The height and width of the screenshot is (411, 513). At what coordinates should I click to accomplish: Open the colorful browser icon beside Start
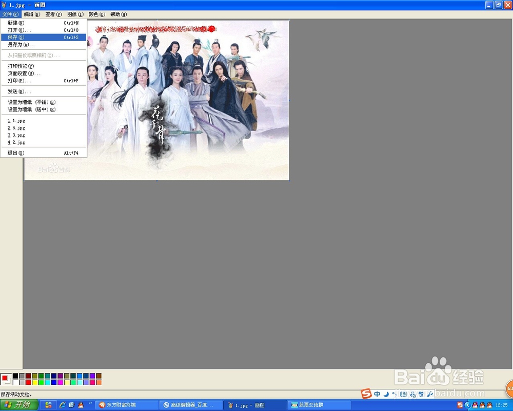click(48, 405)
